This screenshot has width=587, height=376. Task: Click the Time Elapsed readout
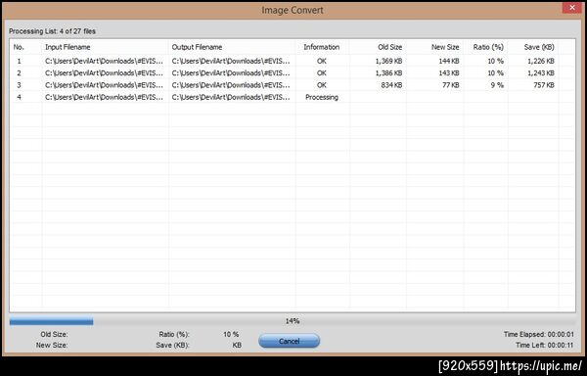tap(539, 335)
